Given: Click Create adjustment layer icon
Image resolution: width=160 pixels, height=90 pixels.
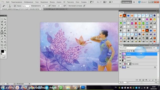Looking at the screenshot, I should [x=146, y=80].
